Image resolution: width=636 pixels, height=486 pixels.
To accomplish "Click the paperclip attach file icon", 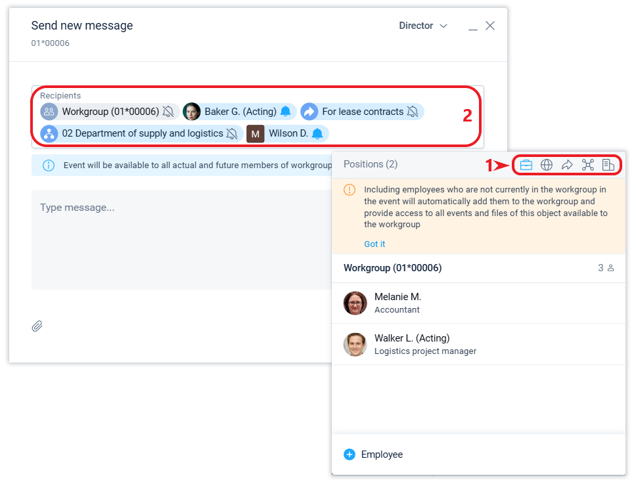I will [x=37, y=326].
